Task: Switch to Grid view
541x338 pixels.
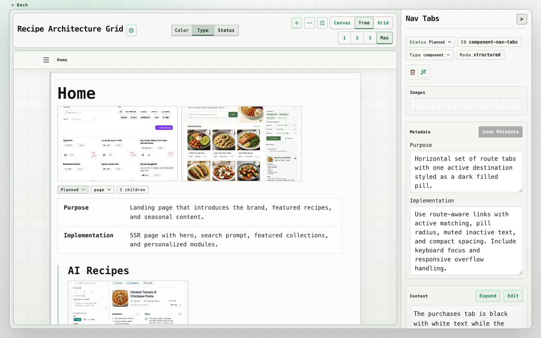Action: (x=383, y=23)
